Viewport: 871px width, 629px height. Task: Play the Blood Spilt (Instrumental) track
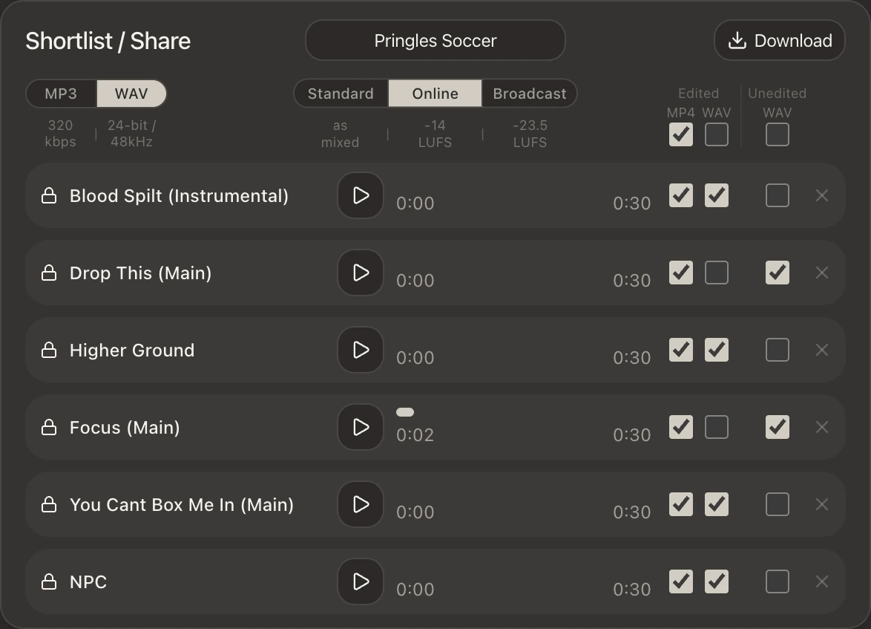click(361, 195)
